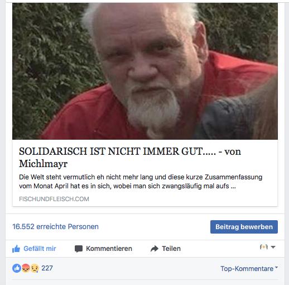
Task: Click the small caret after Top-Kommentare
Action: [276, 267]
